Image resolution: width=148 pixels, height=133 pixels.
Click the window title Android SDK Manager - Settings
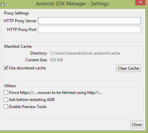pyautogui.click(x=72, y=4)
